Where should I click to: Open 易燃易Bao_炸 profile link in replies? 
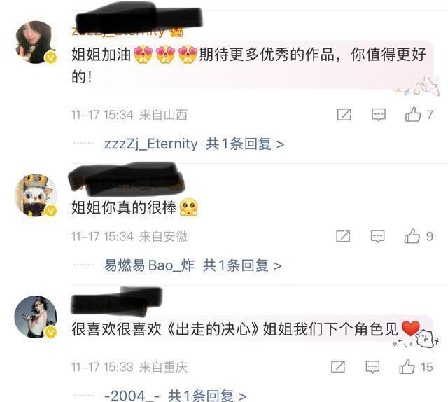(x=149, y=265)
